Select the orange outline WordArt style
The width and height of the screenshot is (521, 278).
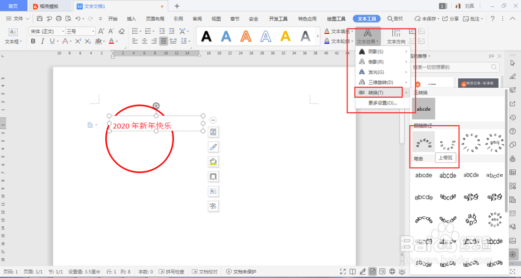point(246,36)
